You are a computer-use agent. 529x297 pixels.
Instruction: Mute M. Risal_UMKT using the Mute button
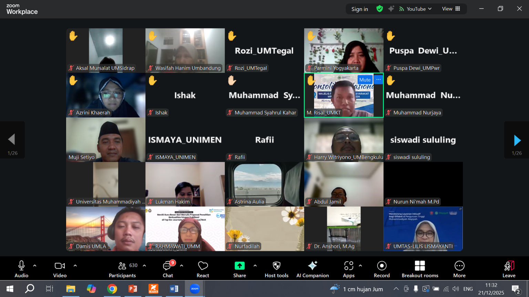[365, 80]
